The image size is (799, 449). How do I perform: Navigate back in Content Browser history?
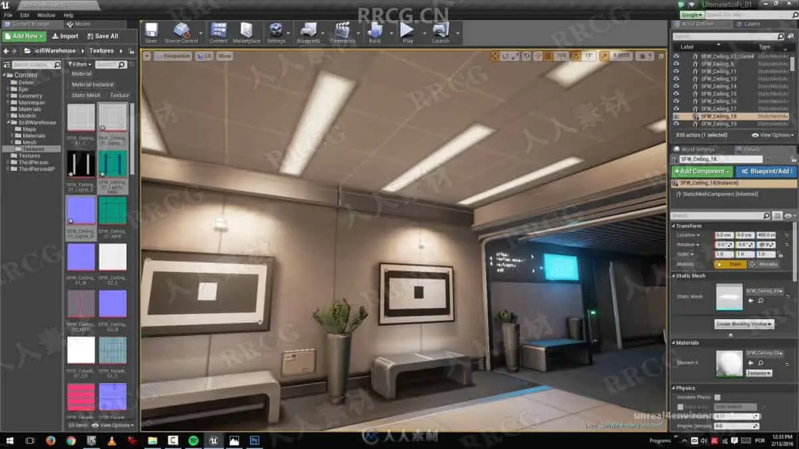coord(6,51)
